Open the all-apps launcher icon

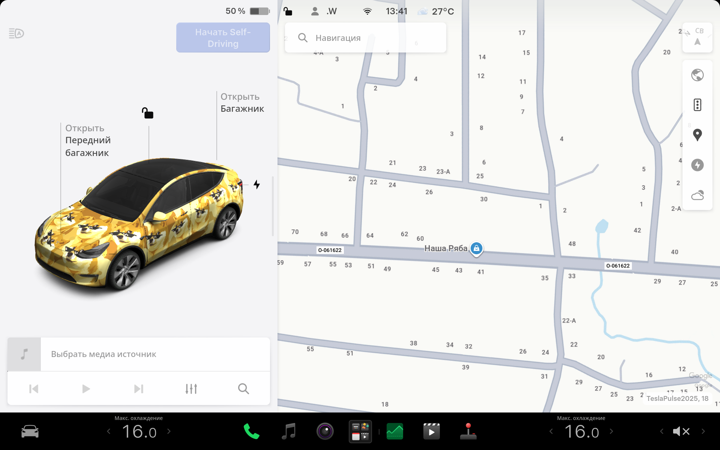pyautogui.click(x=360, y=431)
